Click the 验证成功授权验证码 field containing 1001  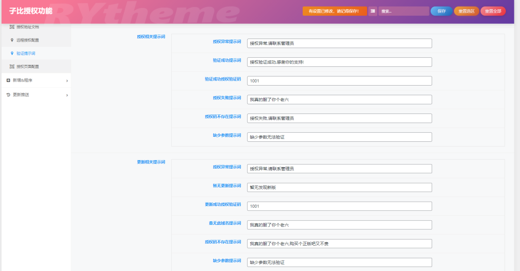(x=339, y=81)
